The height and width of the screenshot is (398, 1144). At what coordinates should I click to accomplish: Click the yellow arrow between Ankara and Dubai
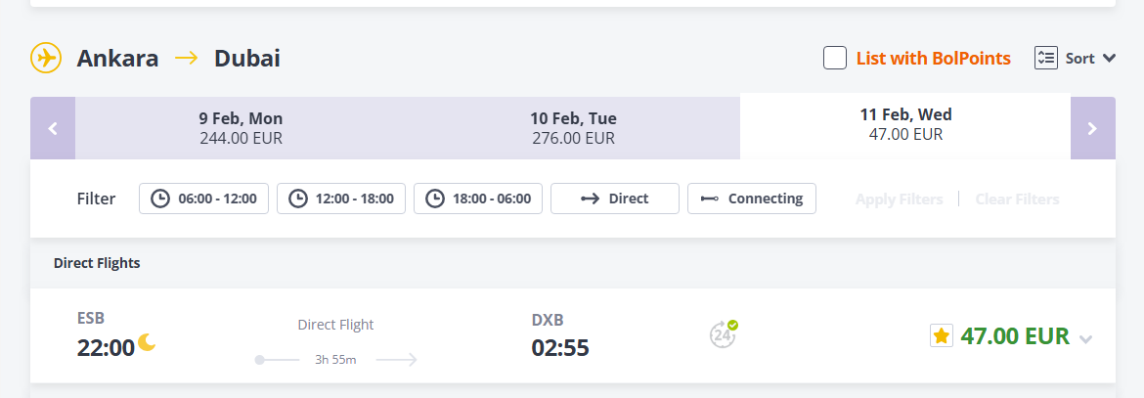(187, 59)
